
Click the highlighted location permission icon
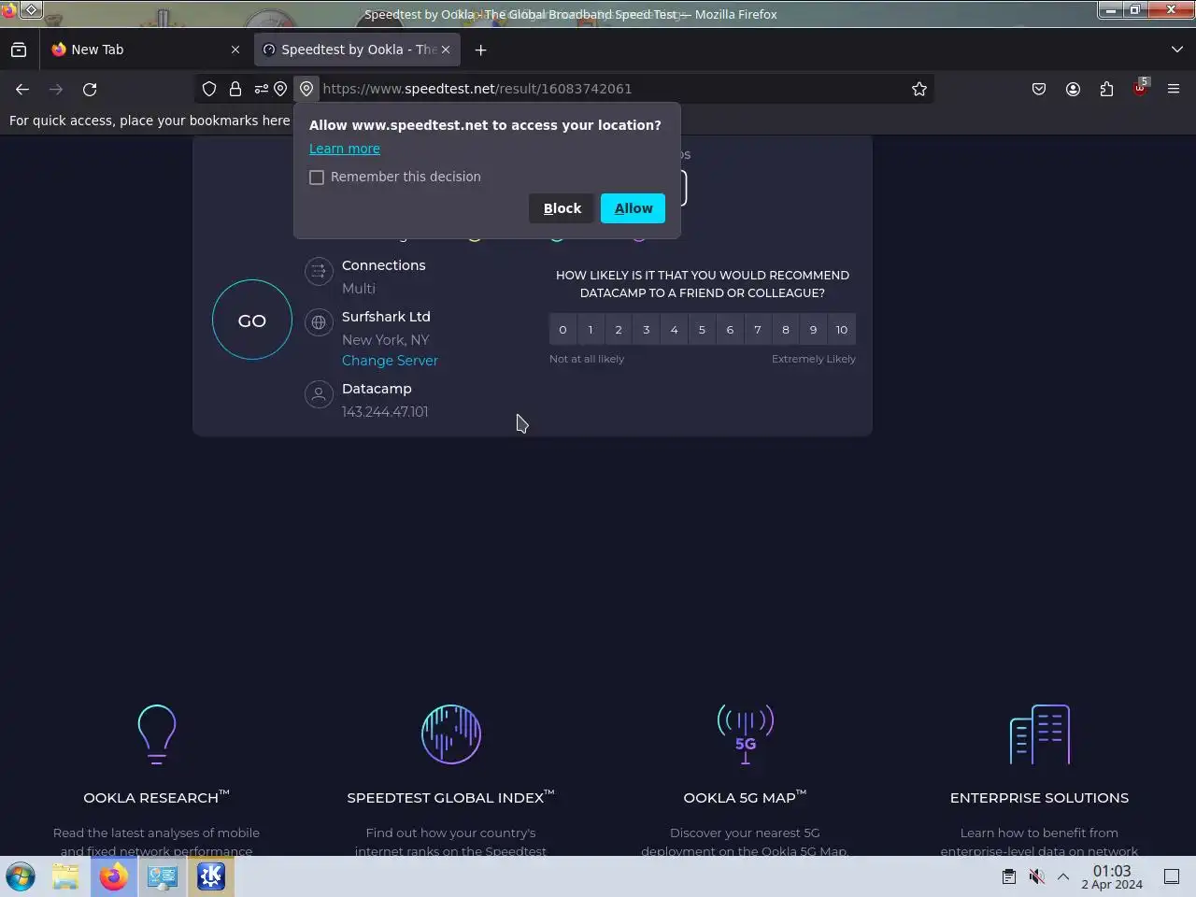tap(306, 89)
